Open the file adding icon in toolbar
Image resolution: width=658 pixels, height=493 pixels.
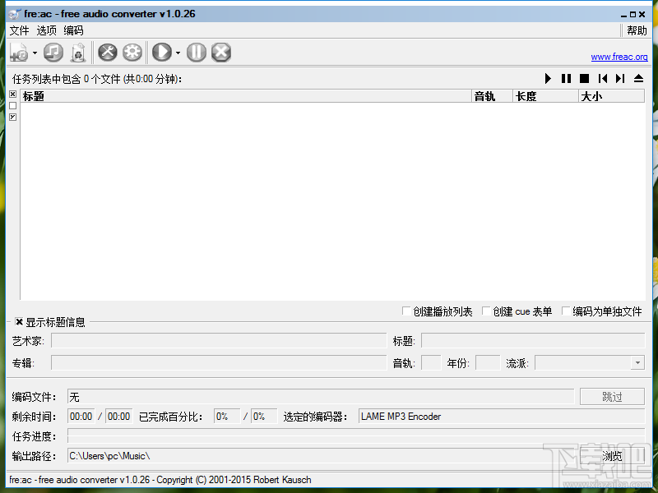17,52
